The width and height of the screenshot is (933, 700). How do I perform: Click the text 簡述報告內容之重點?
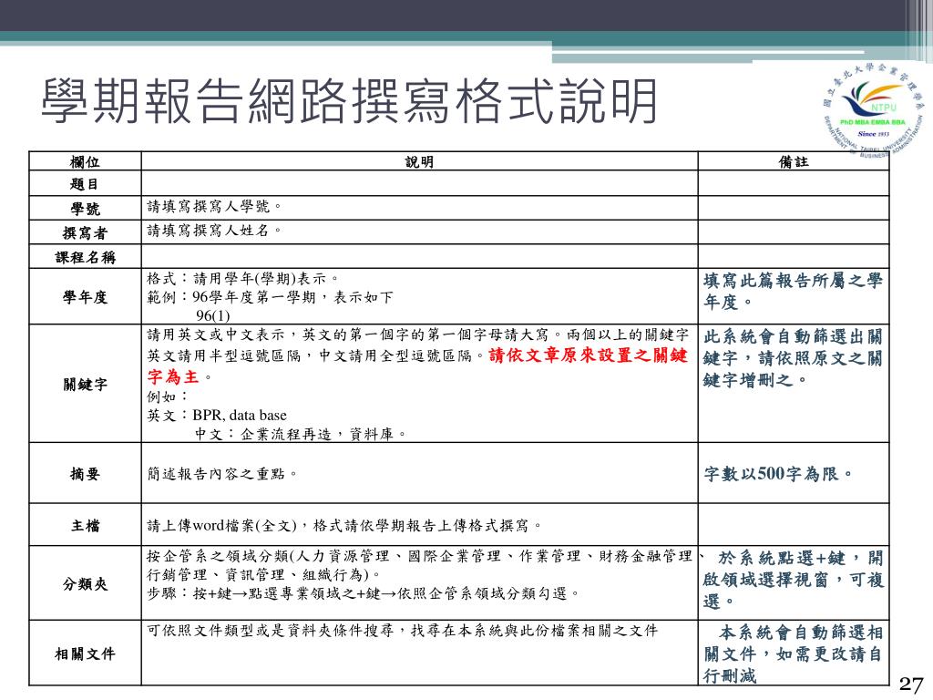(222, 474)
